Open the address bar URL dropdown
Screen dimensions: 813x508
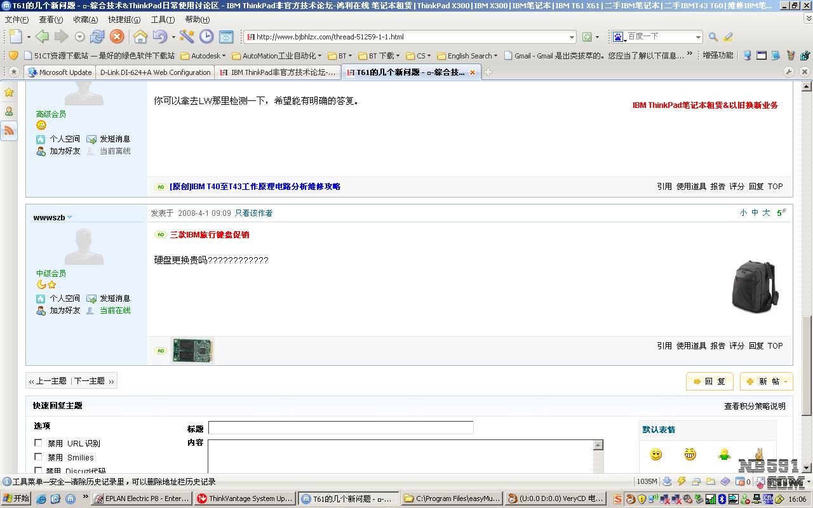coord(572,37)
